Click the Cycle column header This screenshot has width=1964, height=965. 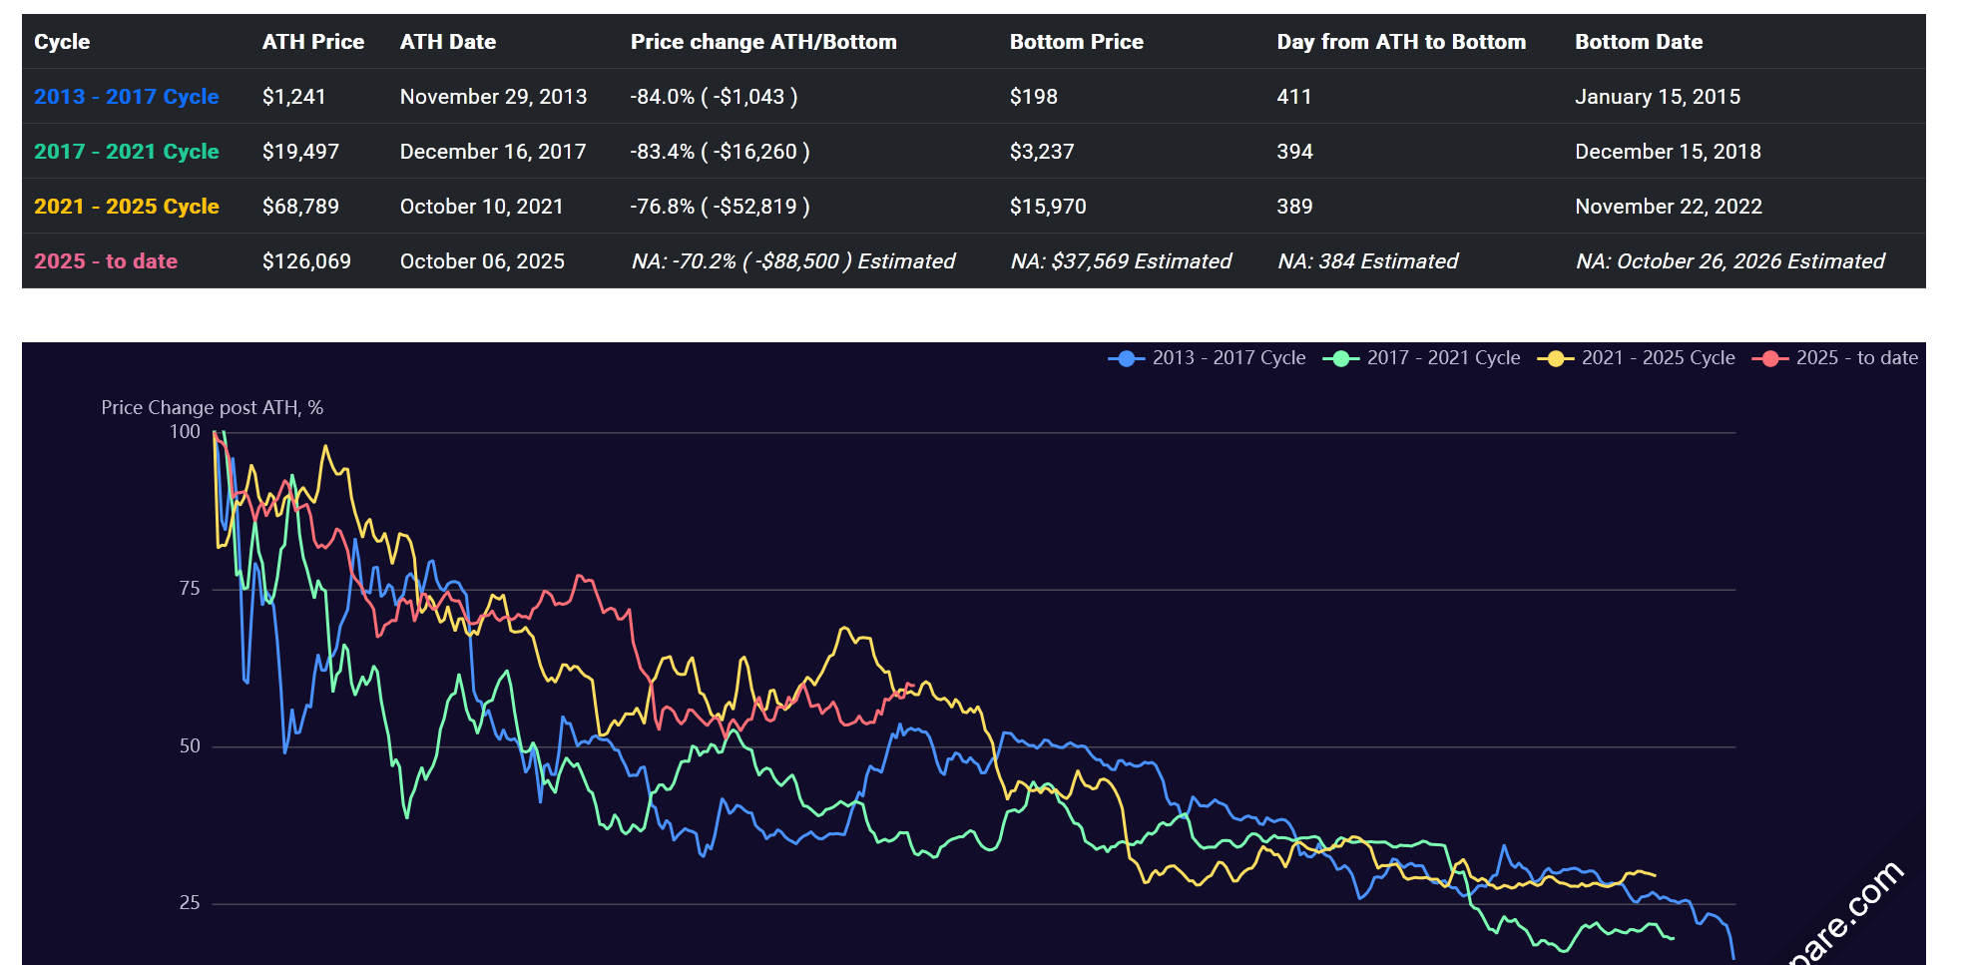(x=62, y=42)
